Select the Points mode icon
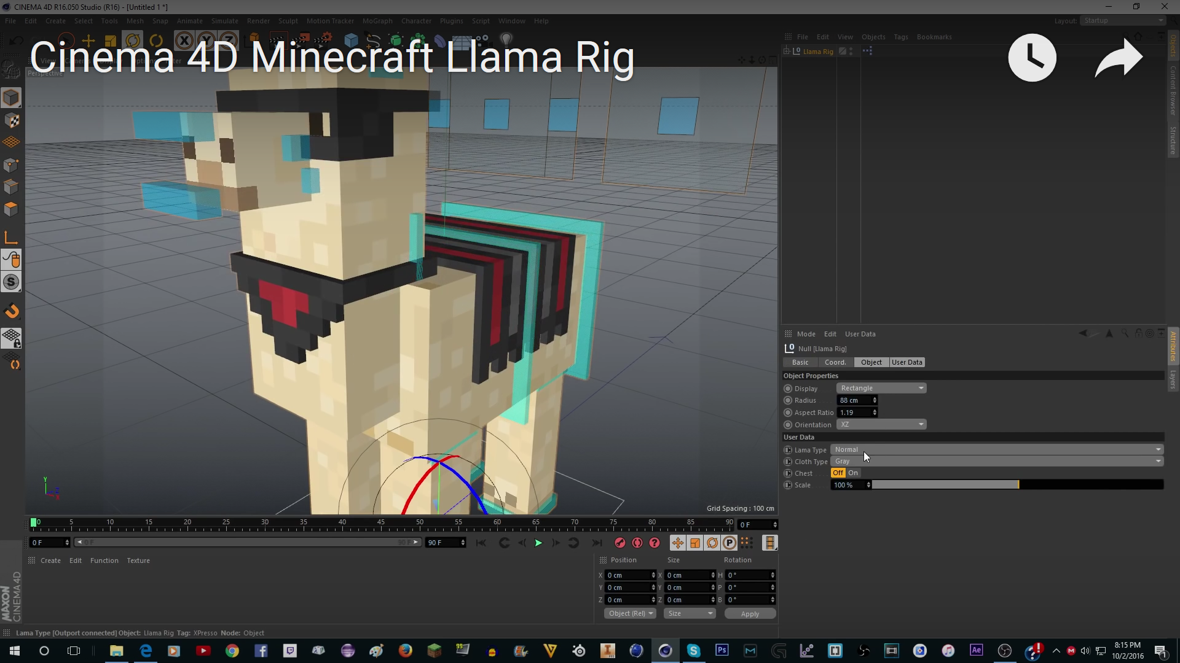 (11, 165)
